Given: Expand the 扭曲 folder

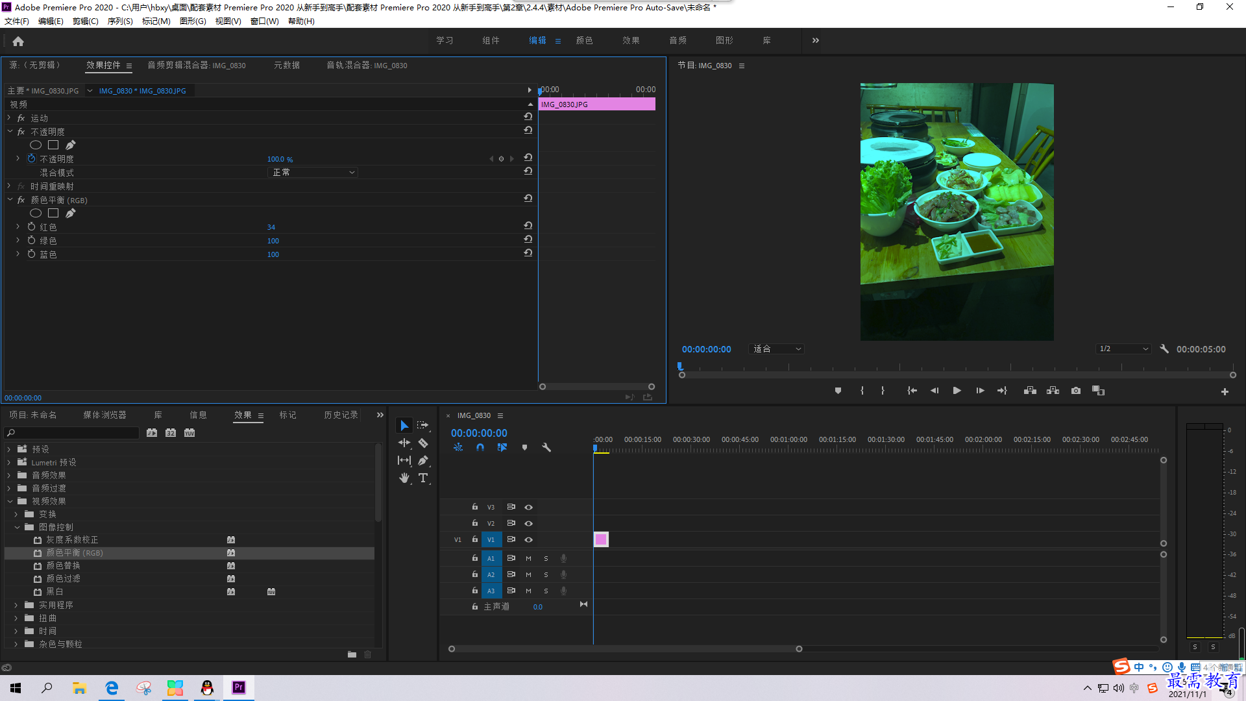Looking at the screenshot, I should point(16,617).
